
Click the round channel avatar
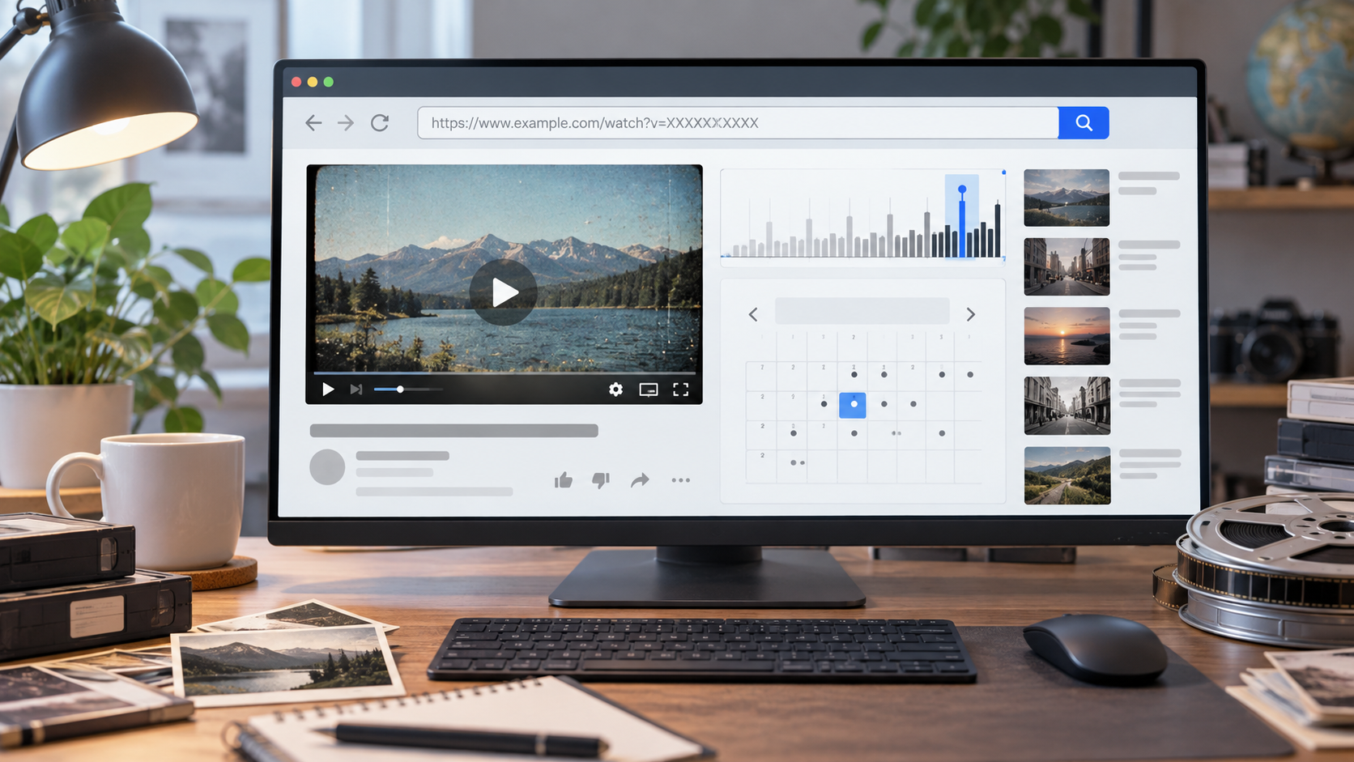(x=327, y=467)
